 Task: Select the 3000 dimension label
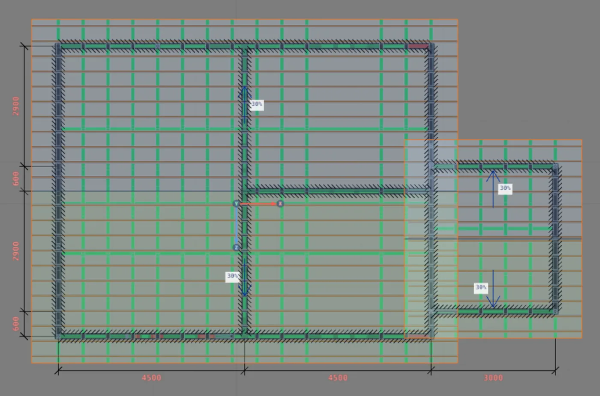coord(493,378)
